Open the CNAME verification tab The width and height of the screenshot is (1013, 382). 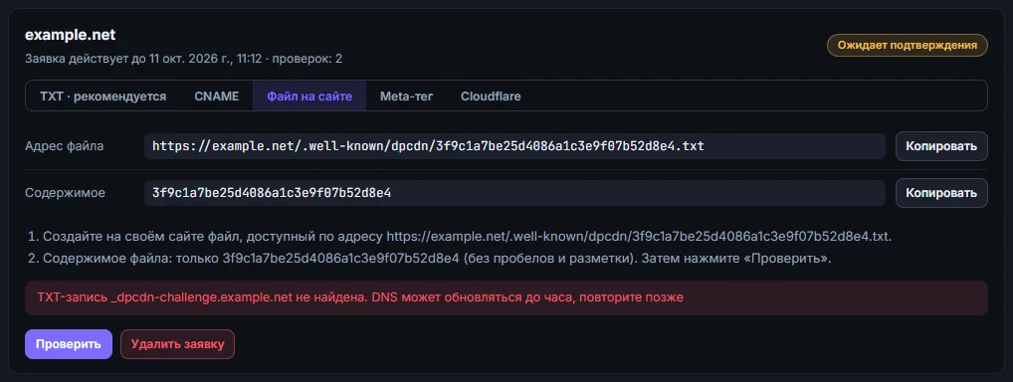(216, 96)
